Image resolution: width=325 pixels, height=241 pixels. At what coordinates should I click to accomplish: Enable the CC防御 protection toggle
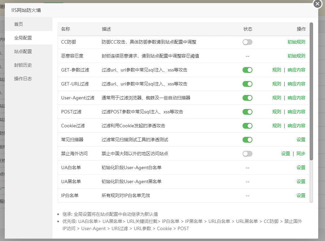click(247, 42)
